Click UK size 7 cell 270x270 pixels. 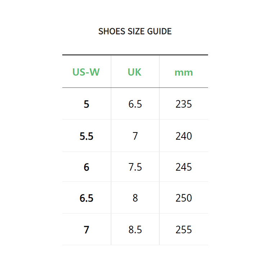pyautogui.click(x=135, y=136)
